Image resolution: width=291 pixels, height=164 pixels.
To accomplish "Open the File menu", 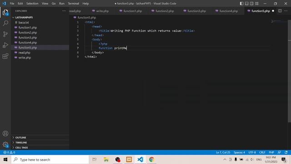I will 12,4.
